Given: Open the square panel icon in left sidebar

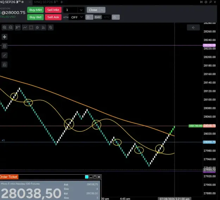Looking at the screenshot, I should coord(5,46).
